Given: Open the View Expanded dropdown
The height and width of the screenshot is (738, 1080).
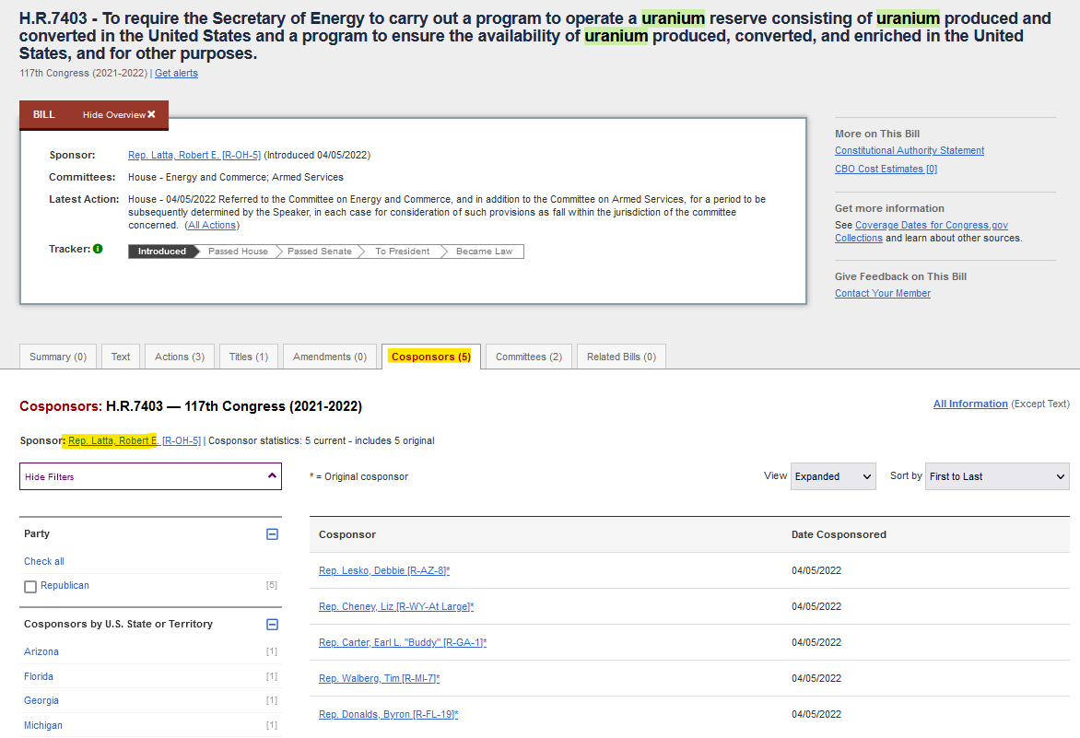Looking at the screenshot, I should pos(833,476).
